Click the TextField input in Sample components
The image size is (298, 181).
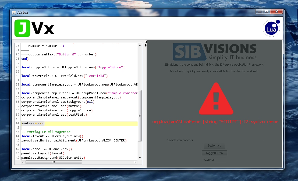214,160
